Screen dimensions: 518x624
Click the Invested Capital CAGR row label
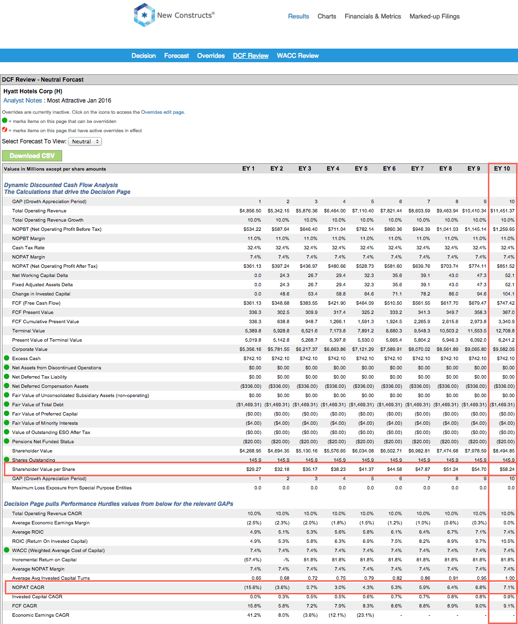[37, 596]
